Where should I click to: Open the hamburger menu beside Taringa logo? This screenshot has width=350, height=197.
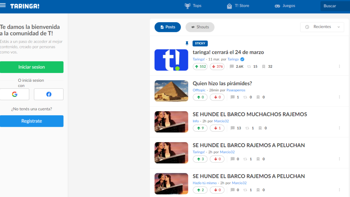3,5
